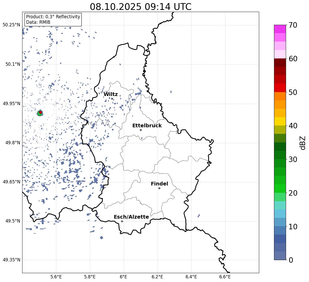Click the 70 colorbar tick value
This screenshot has height=282, width=309.
click(x=293, y=25)
